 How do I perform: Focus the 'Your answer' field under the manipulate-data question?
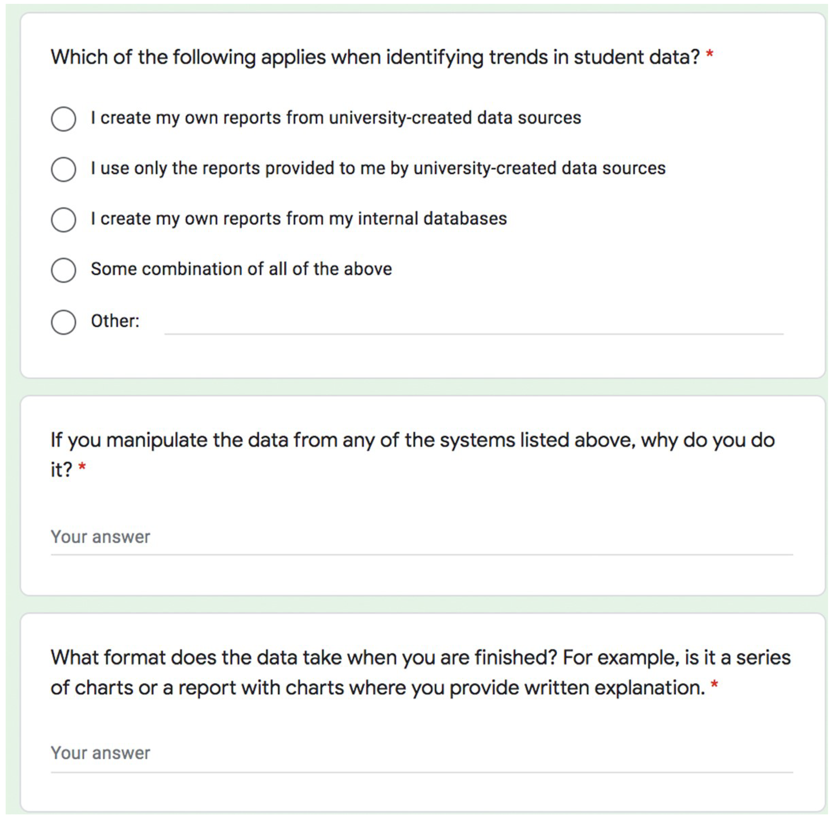[x=421, y=538]
